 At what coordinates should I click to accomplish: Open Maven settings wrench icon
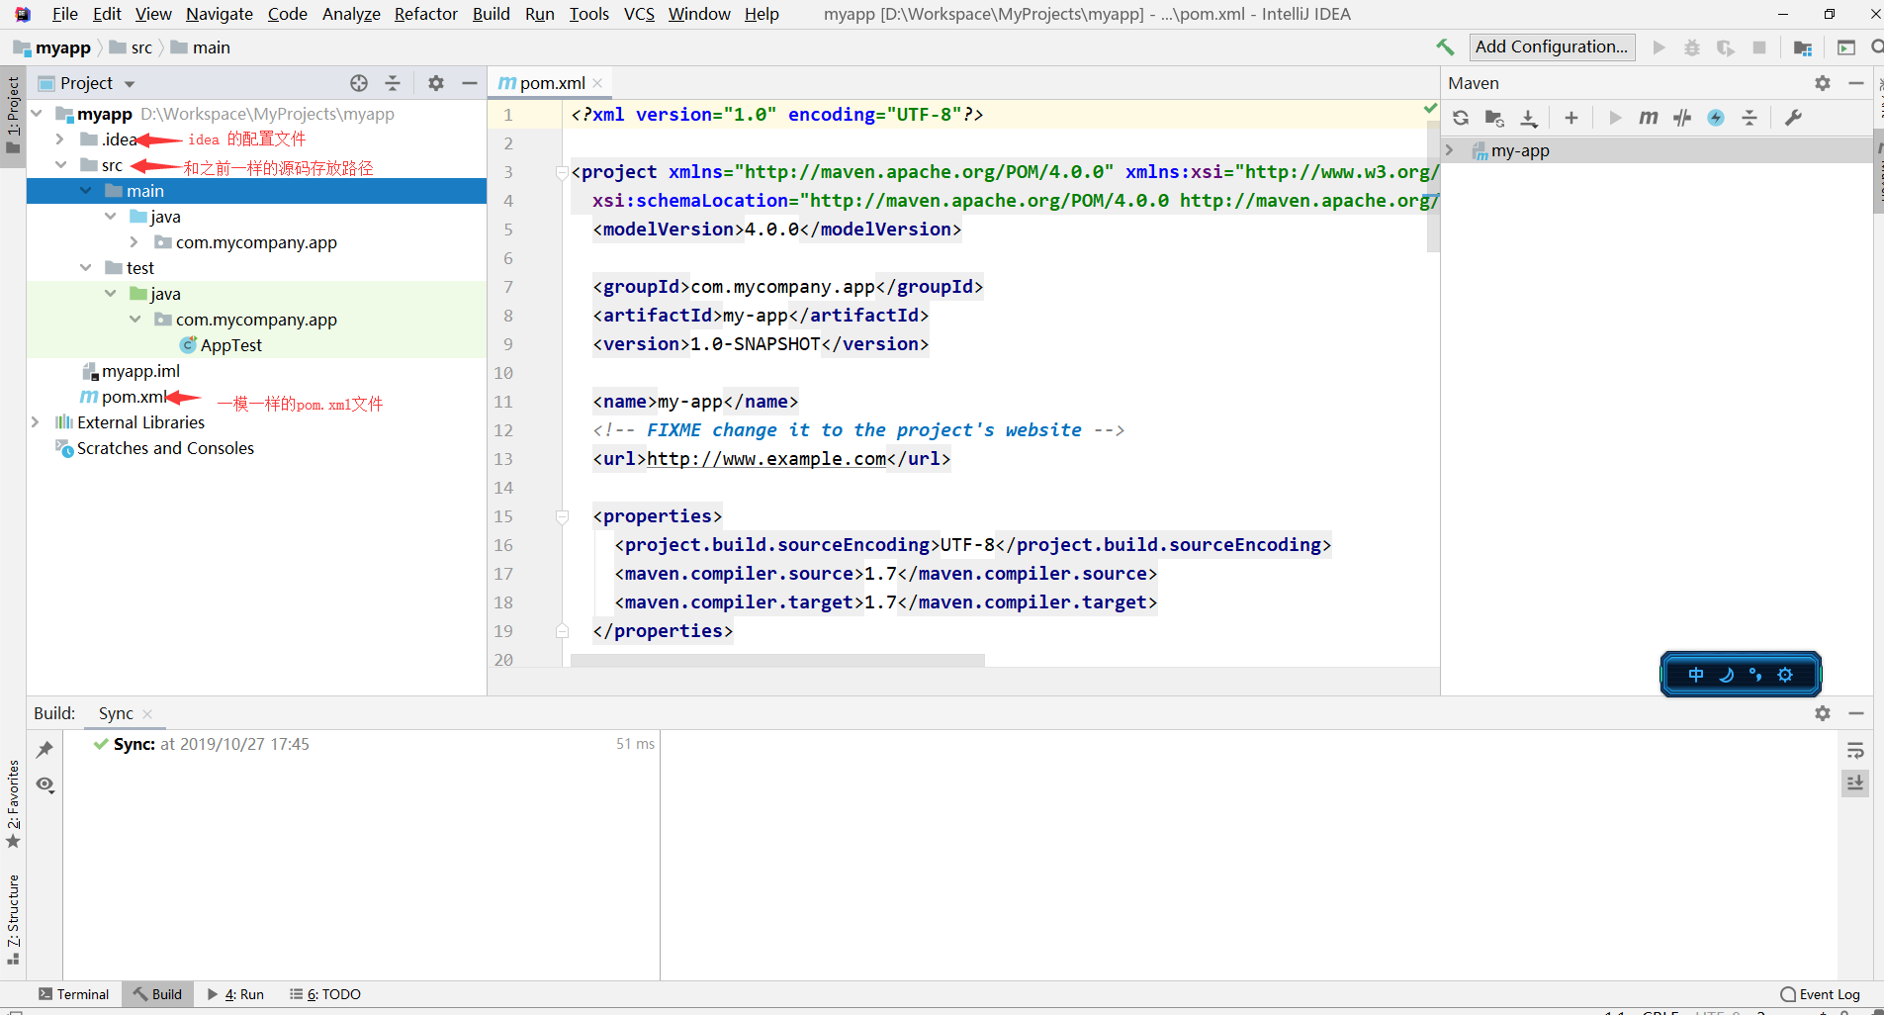[x=1793, y=119]
